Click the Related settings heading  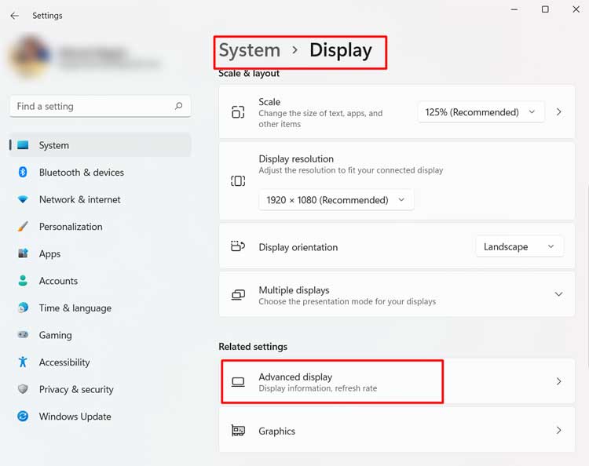253,346
